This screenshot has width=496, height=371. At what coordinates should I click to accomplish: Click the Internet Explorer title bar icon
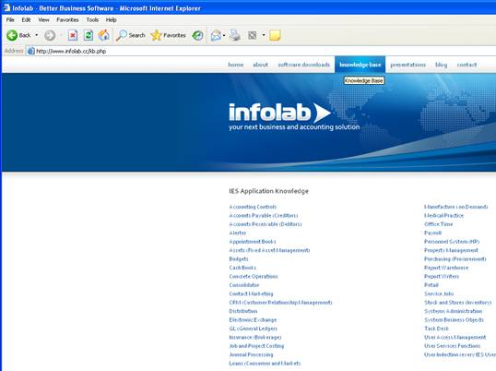[6, 8]
